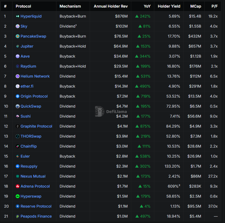Image resolution: width=225 pixels, height=223 pixels.
Task: Open the Raydium protocol link
Action: (28, 66)
